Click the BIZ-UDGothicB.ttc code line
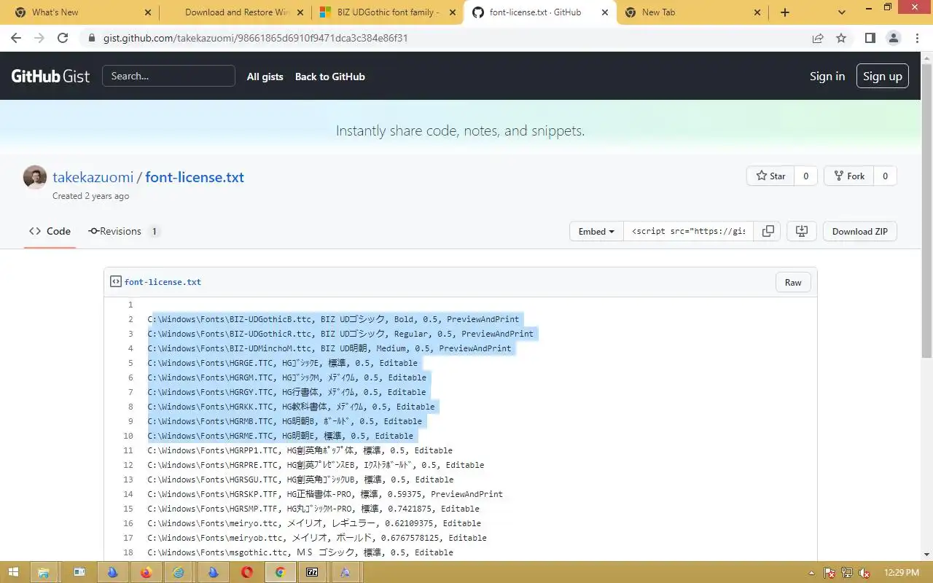Image resolution: width=933 pixels, height=583 pixels. tap(333, 319)
